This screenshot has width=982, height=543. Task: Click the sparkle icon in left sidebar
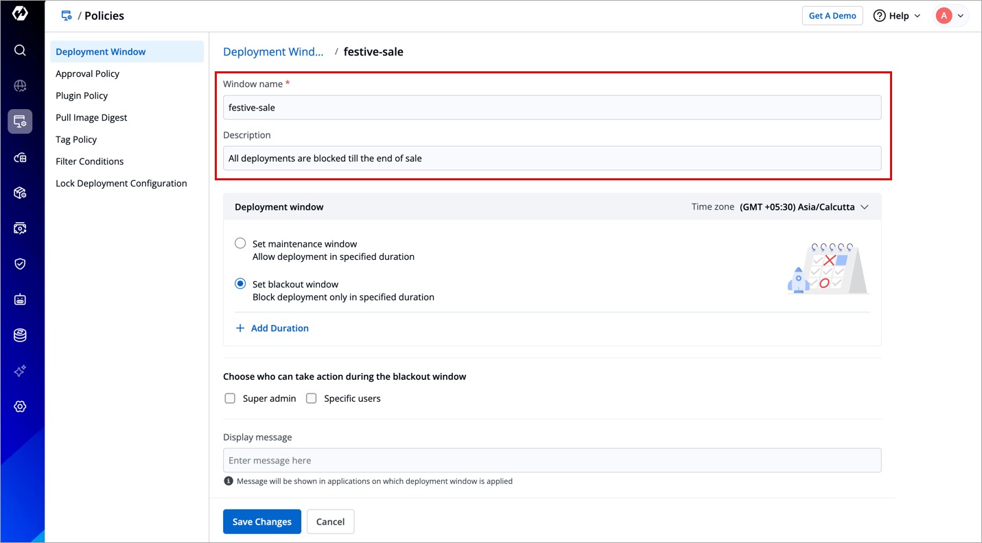tap(20, 371)
